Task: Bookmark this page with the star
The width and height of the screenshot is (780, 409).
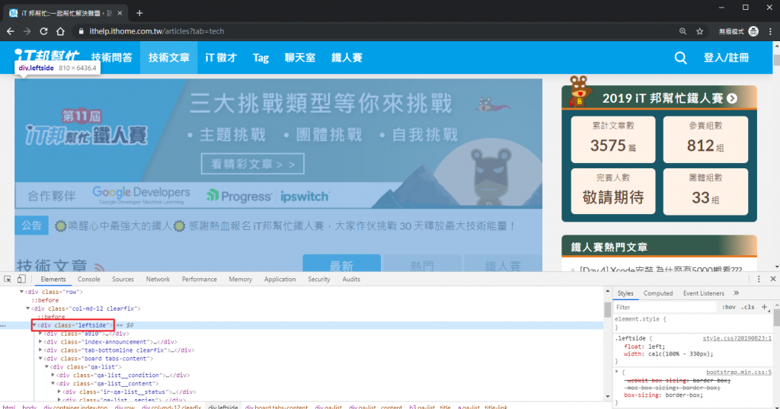Action: pyautogui.click(x=700, y=31)
